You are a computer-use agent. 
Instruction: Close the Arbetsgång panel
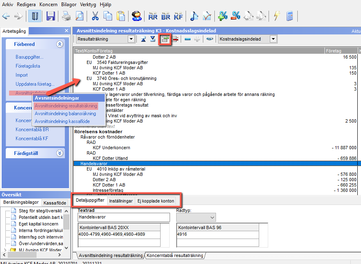coord(67,31)
